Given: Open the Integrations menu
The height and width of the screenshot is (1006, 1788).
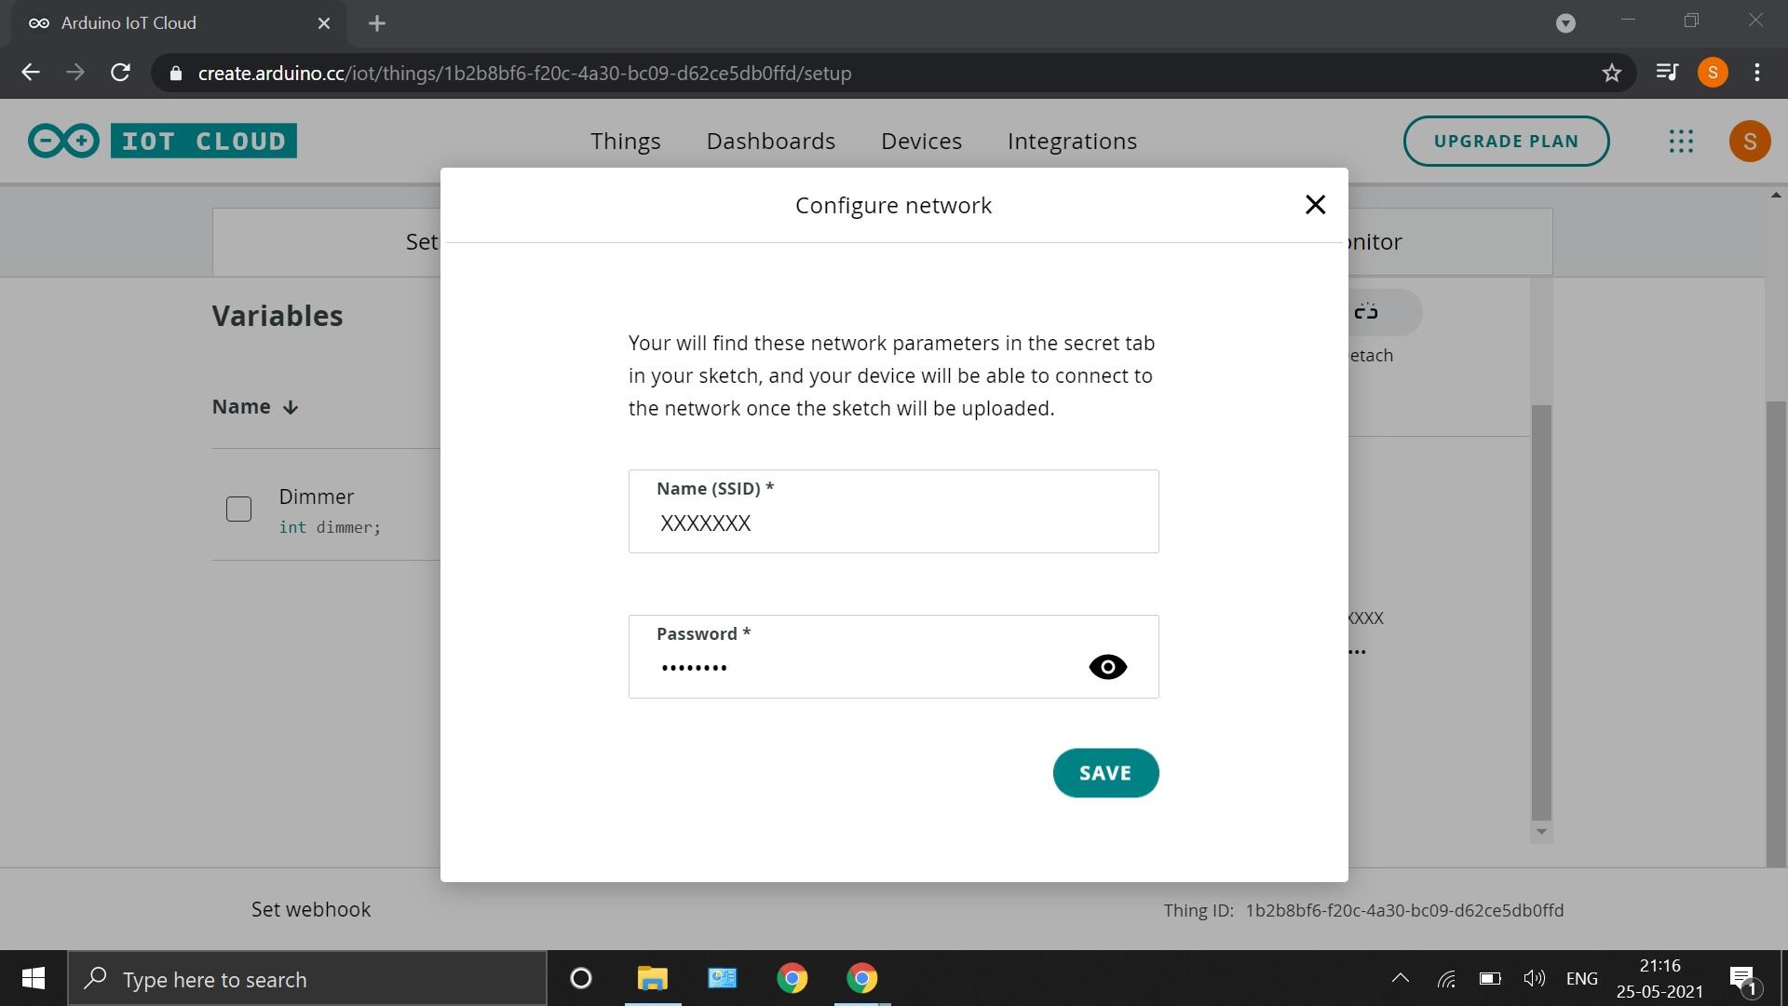Looking at the screenshot, I should tap(1072, 141).
